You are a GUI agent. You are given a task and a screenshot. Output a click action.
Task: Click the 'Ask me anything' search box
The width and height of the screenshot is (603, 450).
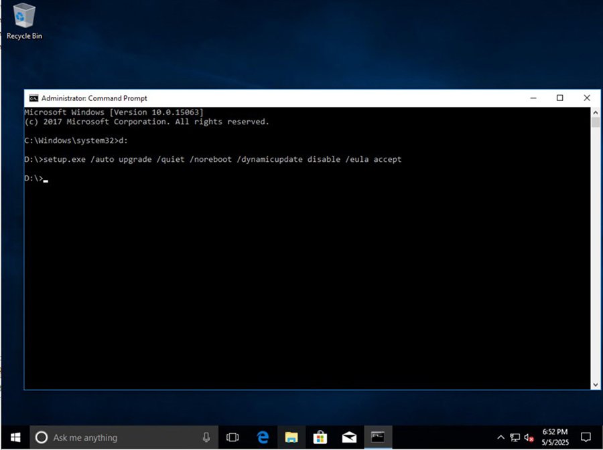114,437
